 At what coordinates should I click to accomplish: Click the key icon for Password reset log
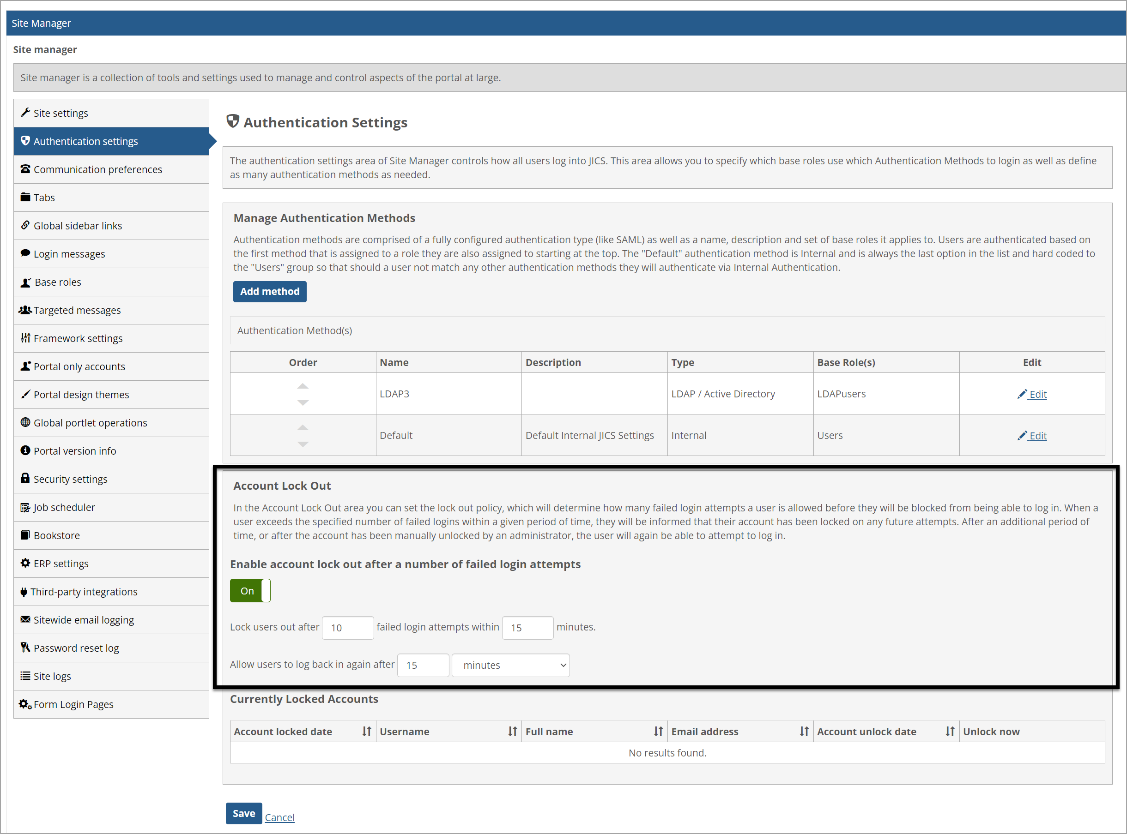(x=25, y=648)
